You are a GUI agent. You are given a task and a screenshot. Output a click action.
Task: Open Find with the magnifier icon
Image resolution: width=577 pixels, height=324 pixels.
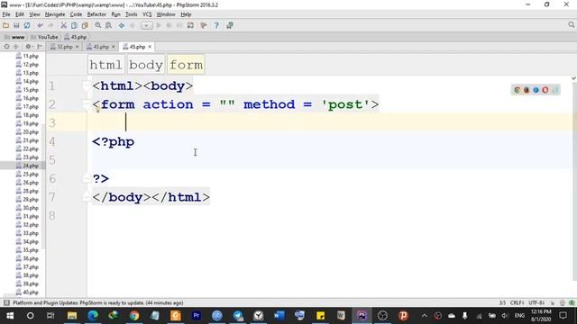pos(98,25)
